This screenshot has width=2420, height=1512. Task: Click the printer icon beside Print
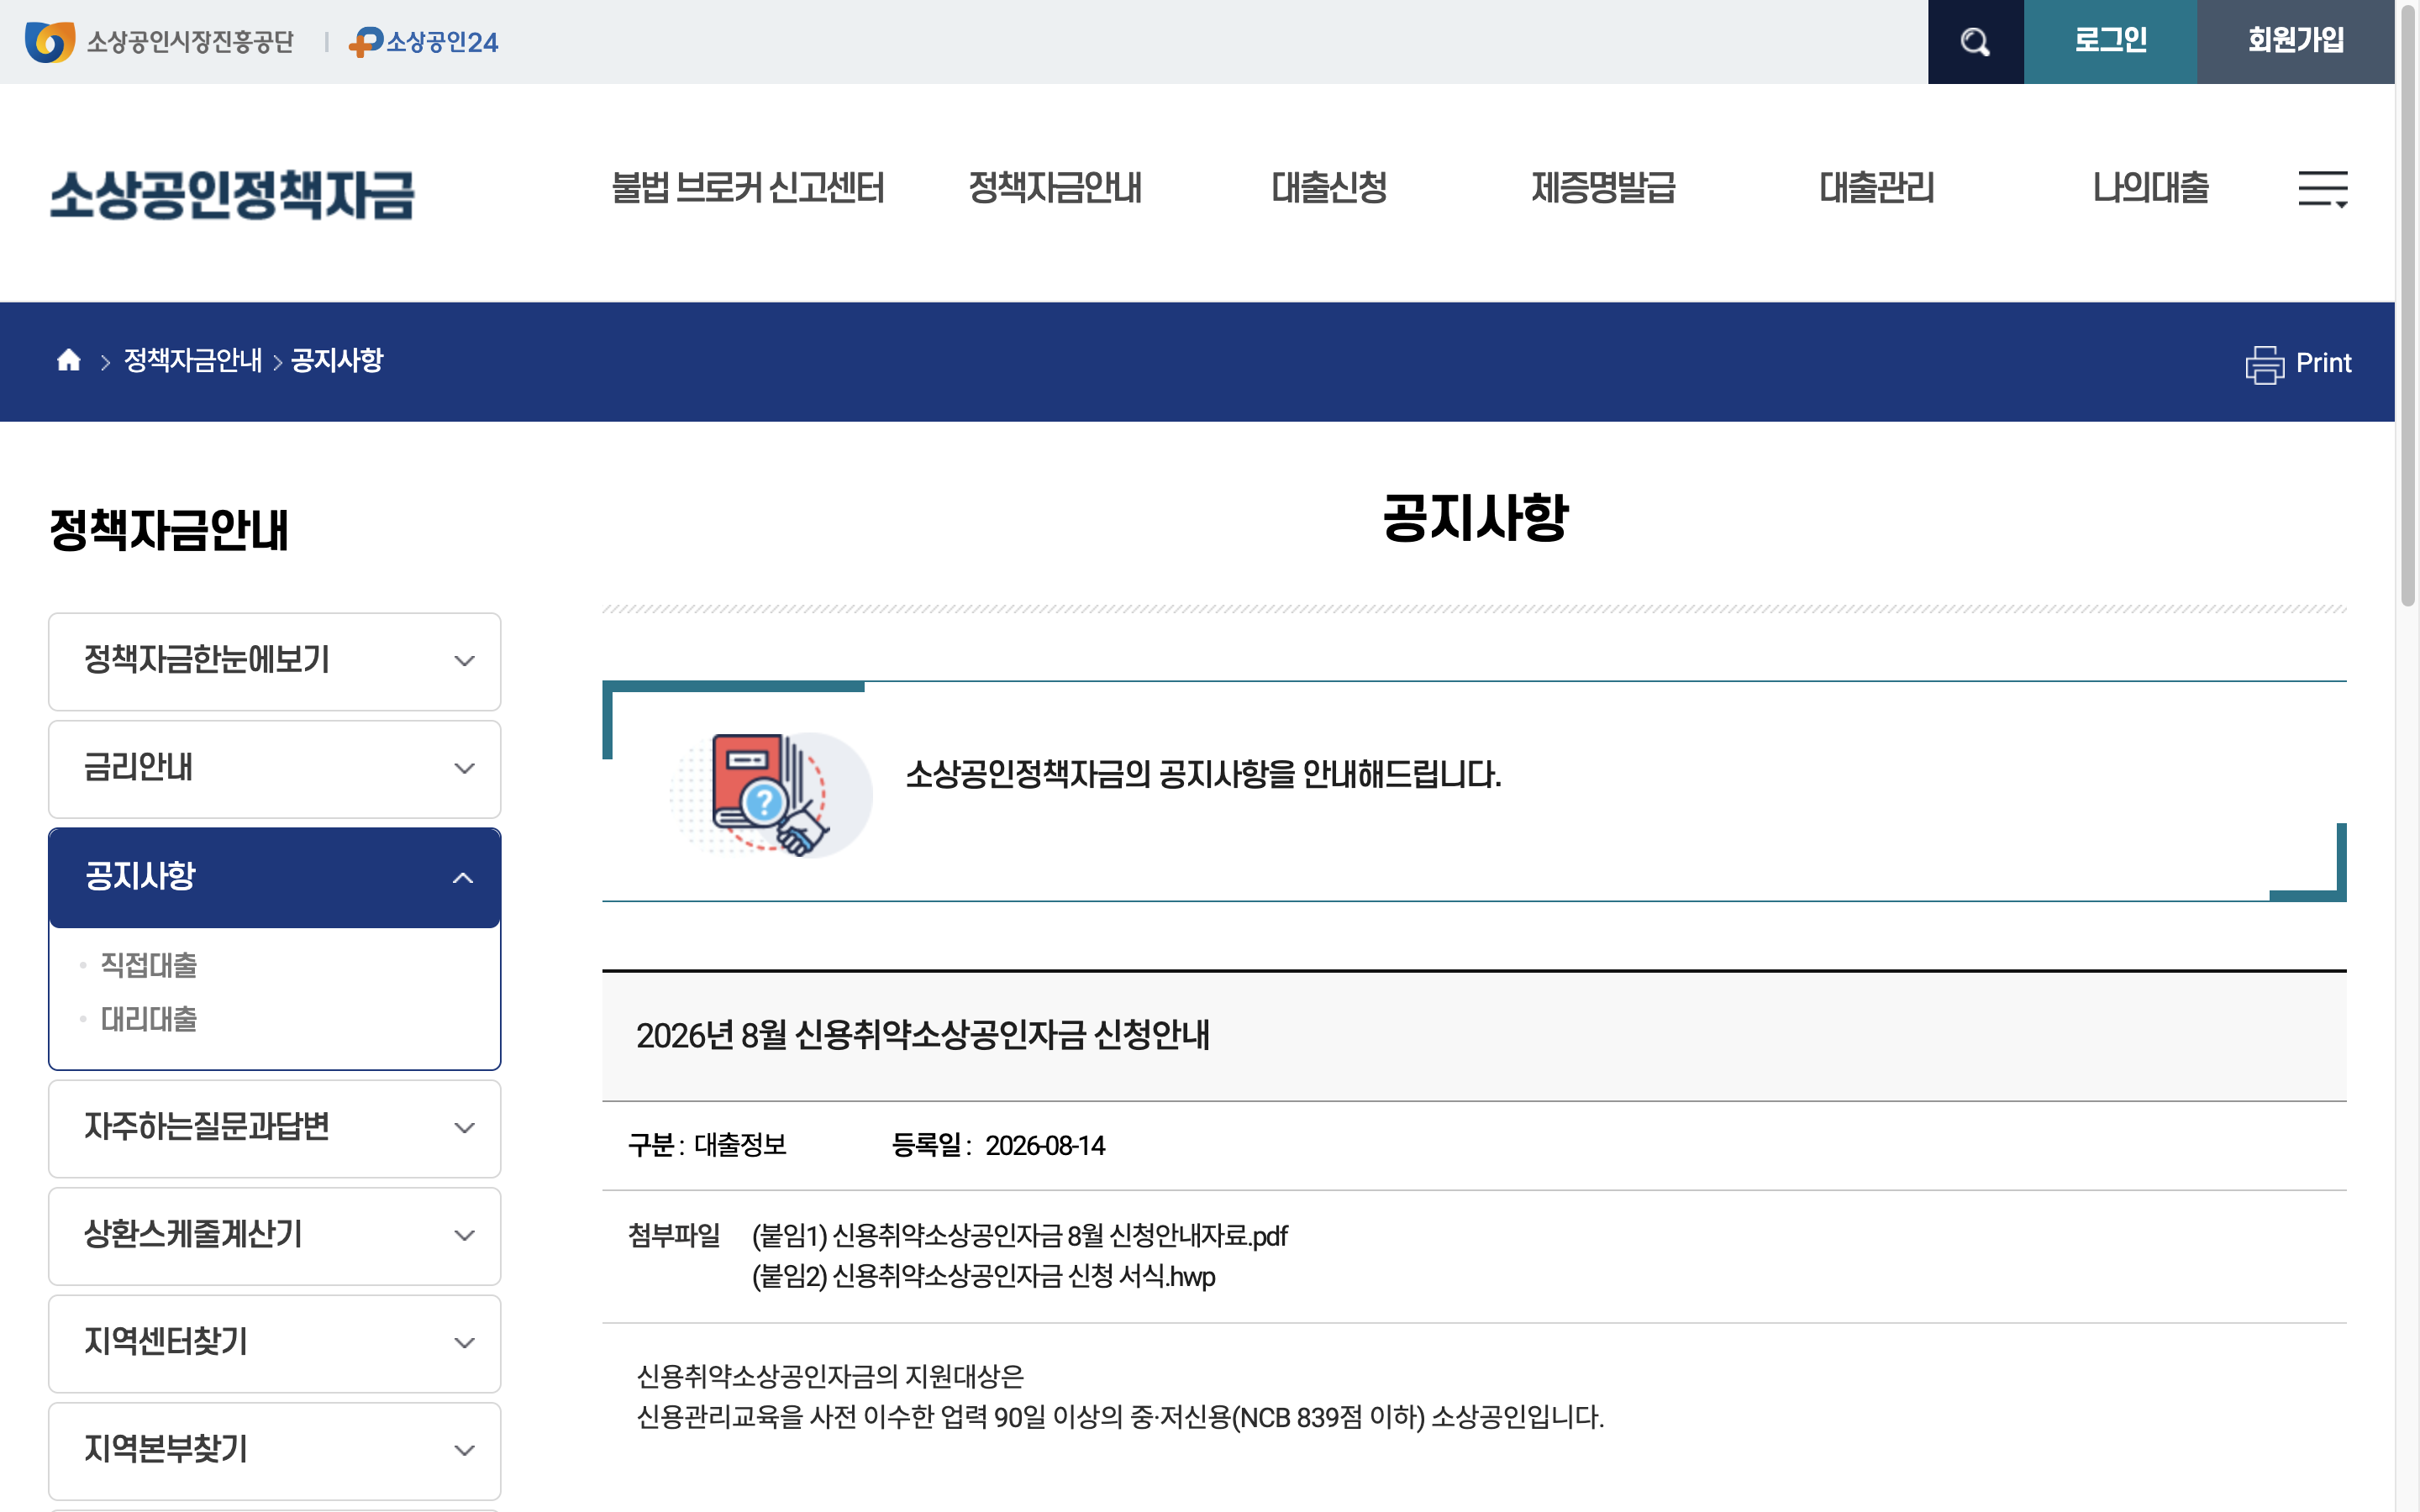2264,364
